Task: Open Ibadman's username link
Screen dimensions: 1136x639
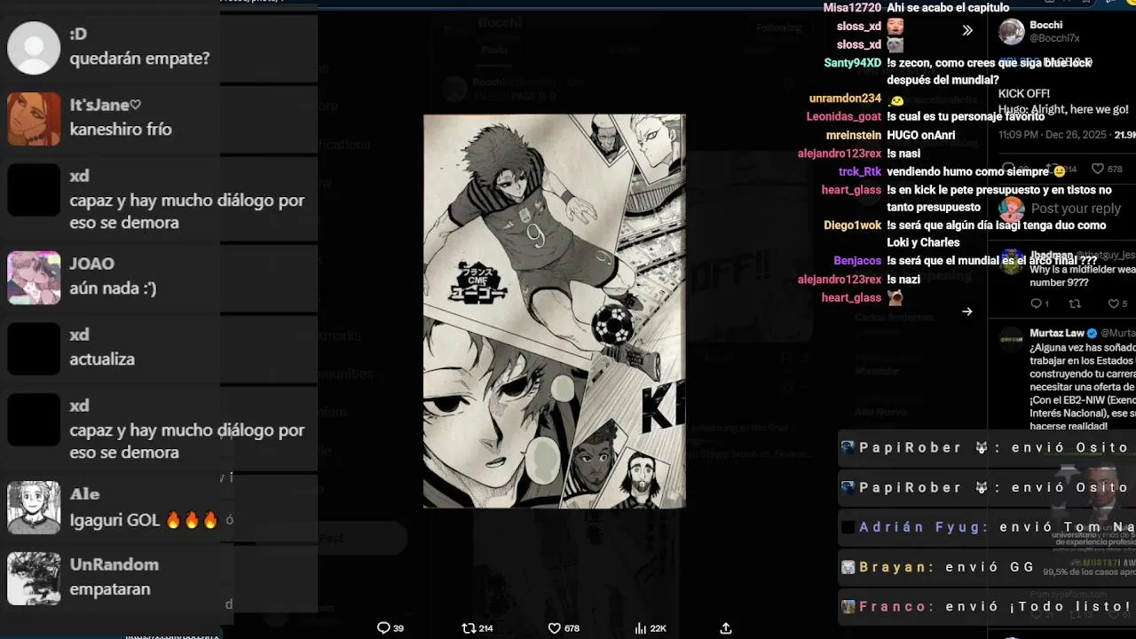Action: pyautogui.click(x=1050, y=256)
